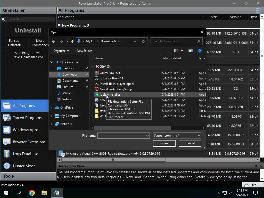
Task: Select Documents in the navigation tree
Action: 70,81
